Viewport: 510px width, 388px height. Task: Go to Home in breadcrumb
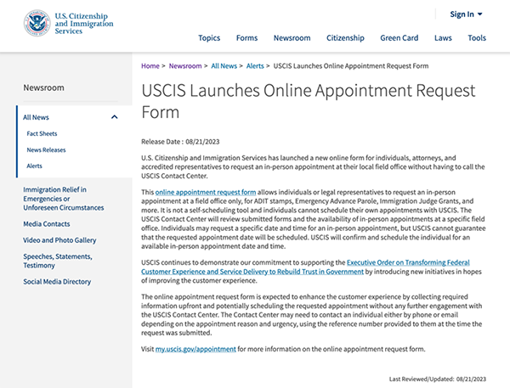pyautogui.click(x=150, y=66)
